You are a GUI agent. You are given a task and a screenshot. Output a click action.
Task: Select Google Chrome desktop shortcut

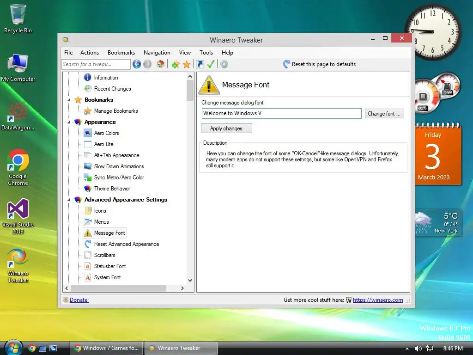click(x=18, y=168)
